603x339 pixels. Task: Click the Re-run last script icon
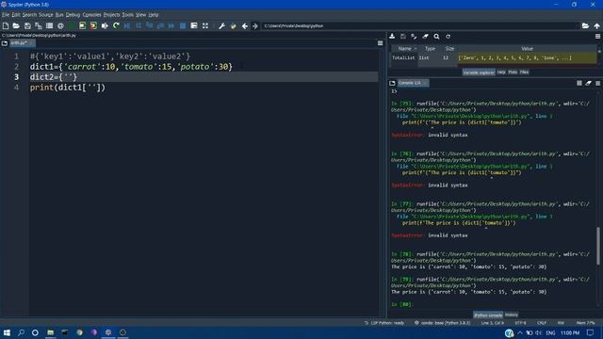coord(116,25)
